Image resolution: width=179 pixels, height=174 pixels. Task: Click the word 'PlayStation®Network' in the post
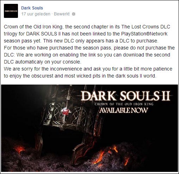(144, 34)
